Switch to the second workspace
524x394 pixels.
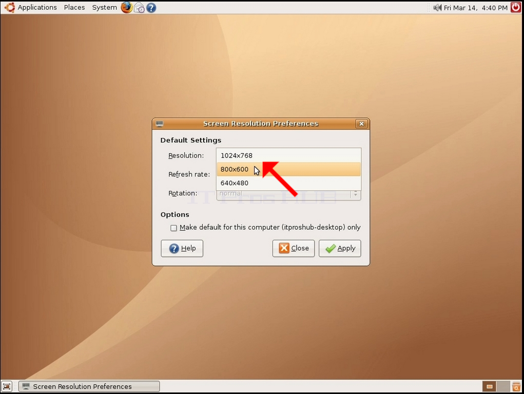503,387
